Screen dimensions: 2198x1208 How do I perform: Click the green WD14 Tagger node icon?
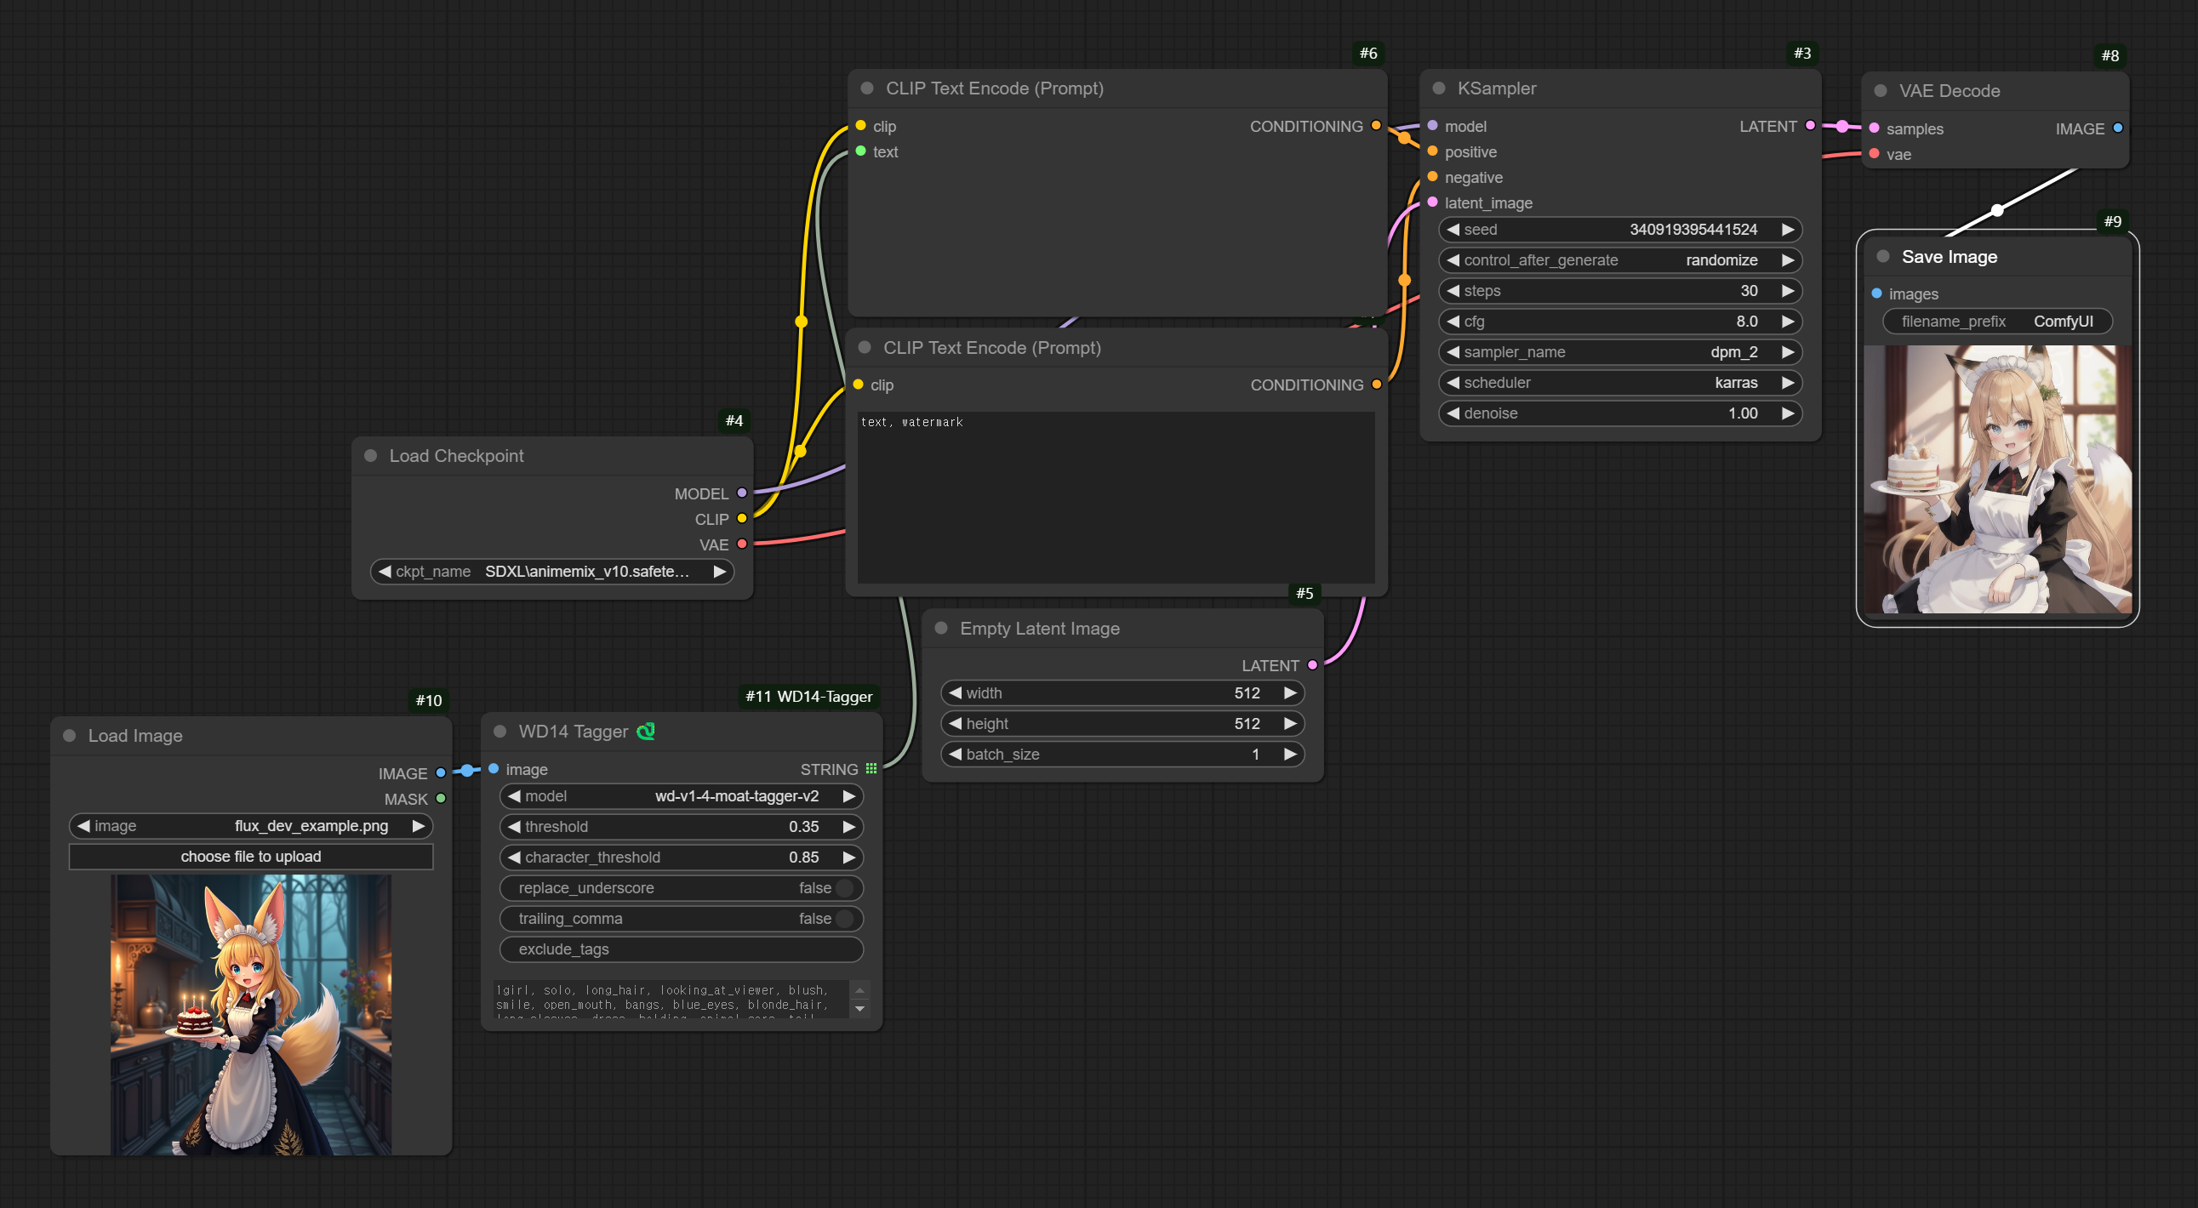click(x=646, y=731)
